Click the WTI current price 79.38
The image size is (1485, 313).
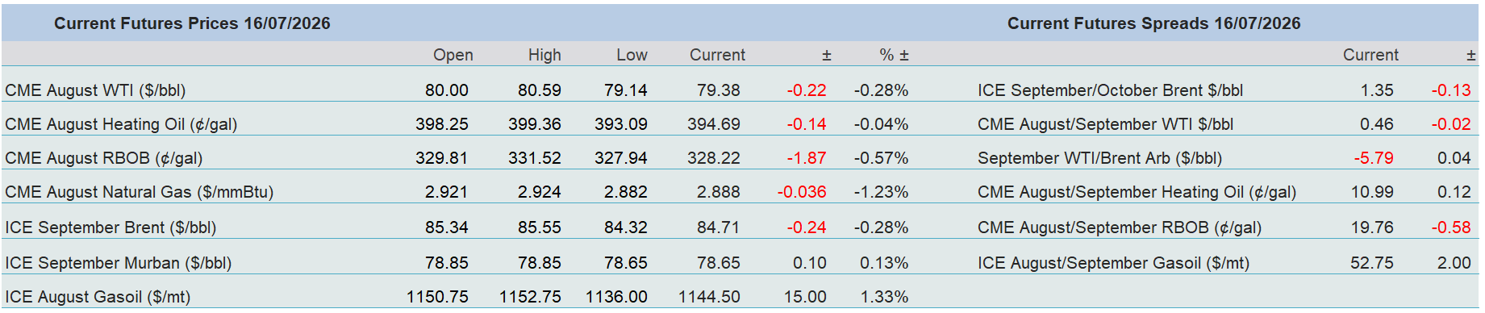pyautogui.click(x=719, y=90)
